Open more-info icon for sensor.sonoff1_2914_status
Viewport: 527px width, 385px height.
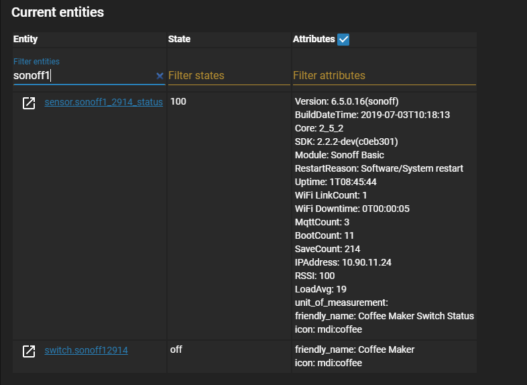(x=29, y=103)
